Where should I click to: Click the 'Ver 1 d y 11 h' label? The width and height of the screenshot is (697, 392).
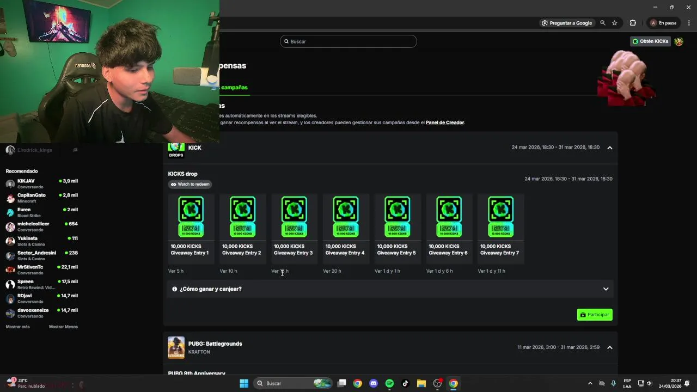coord(492,271)
